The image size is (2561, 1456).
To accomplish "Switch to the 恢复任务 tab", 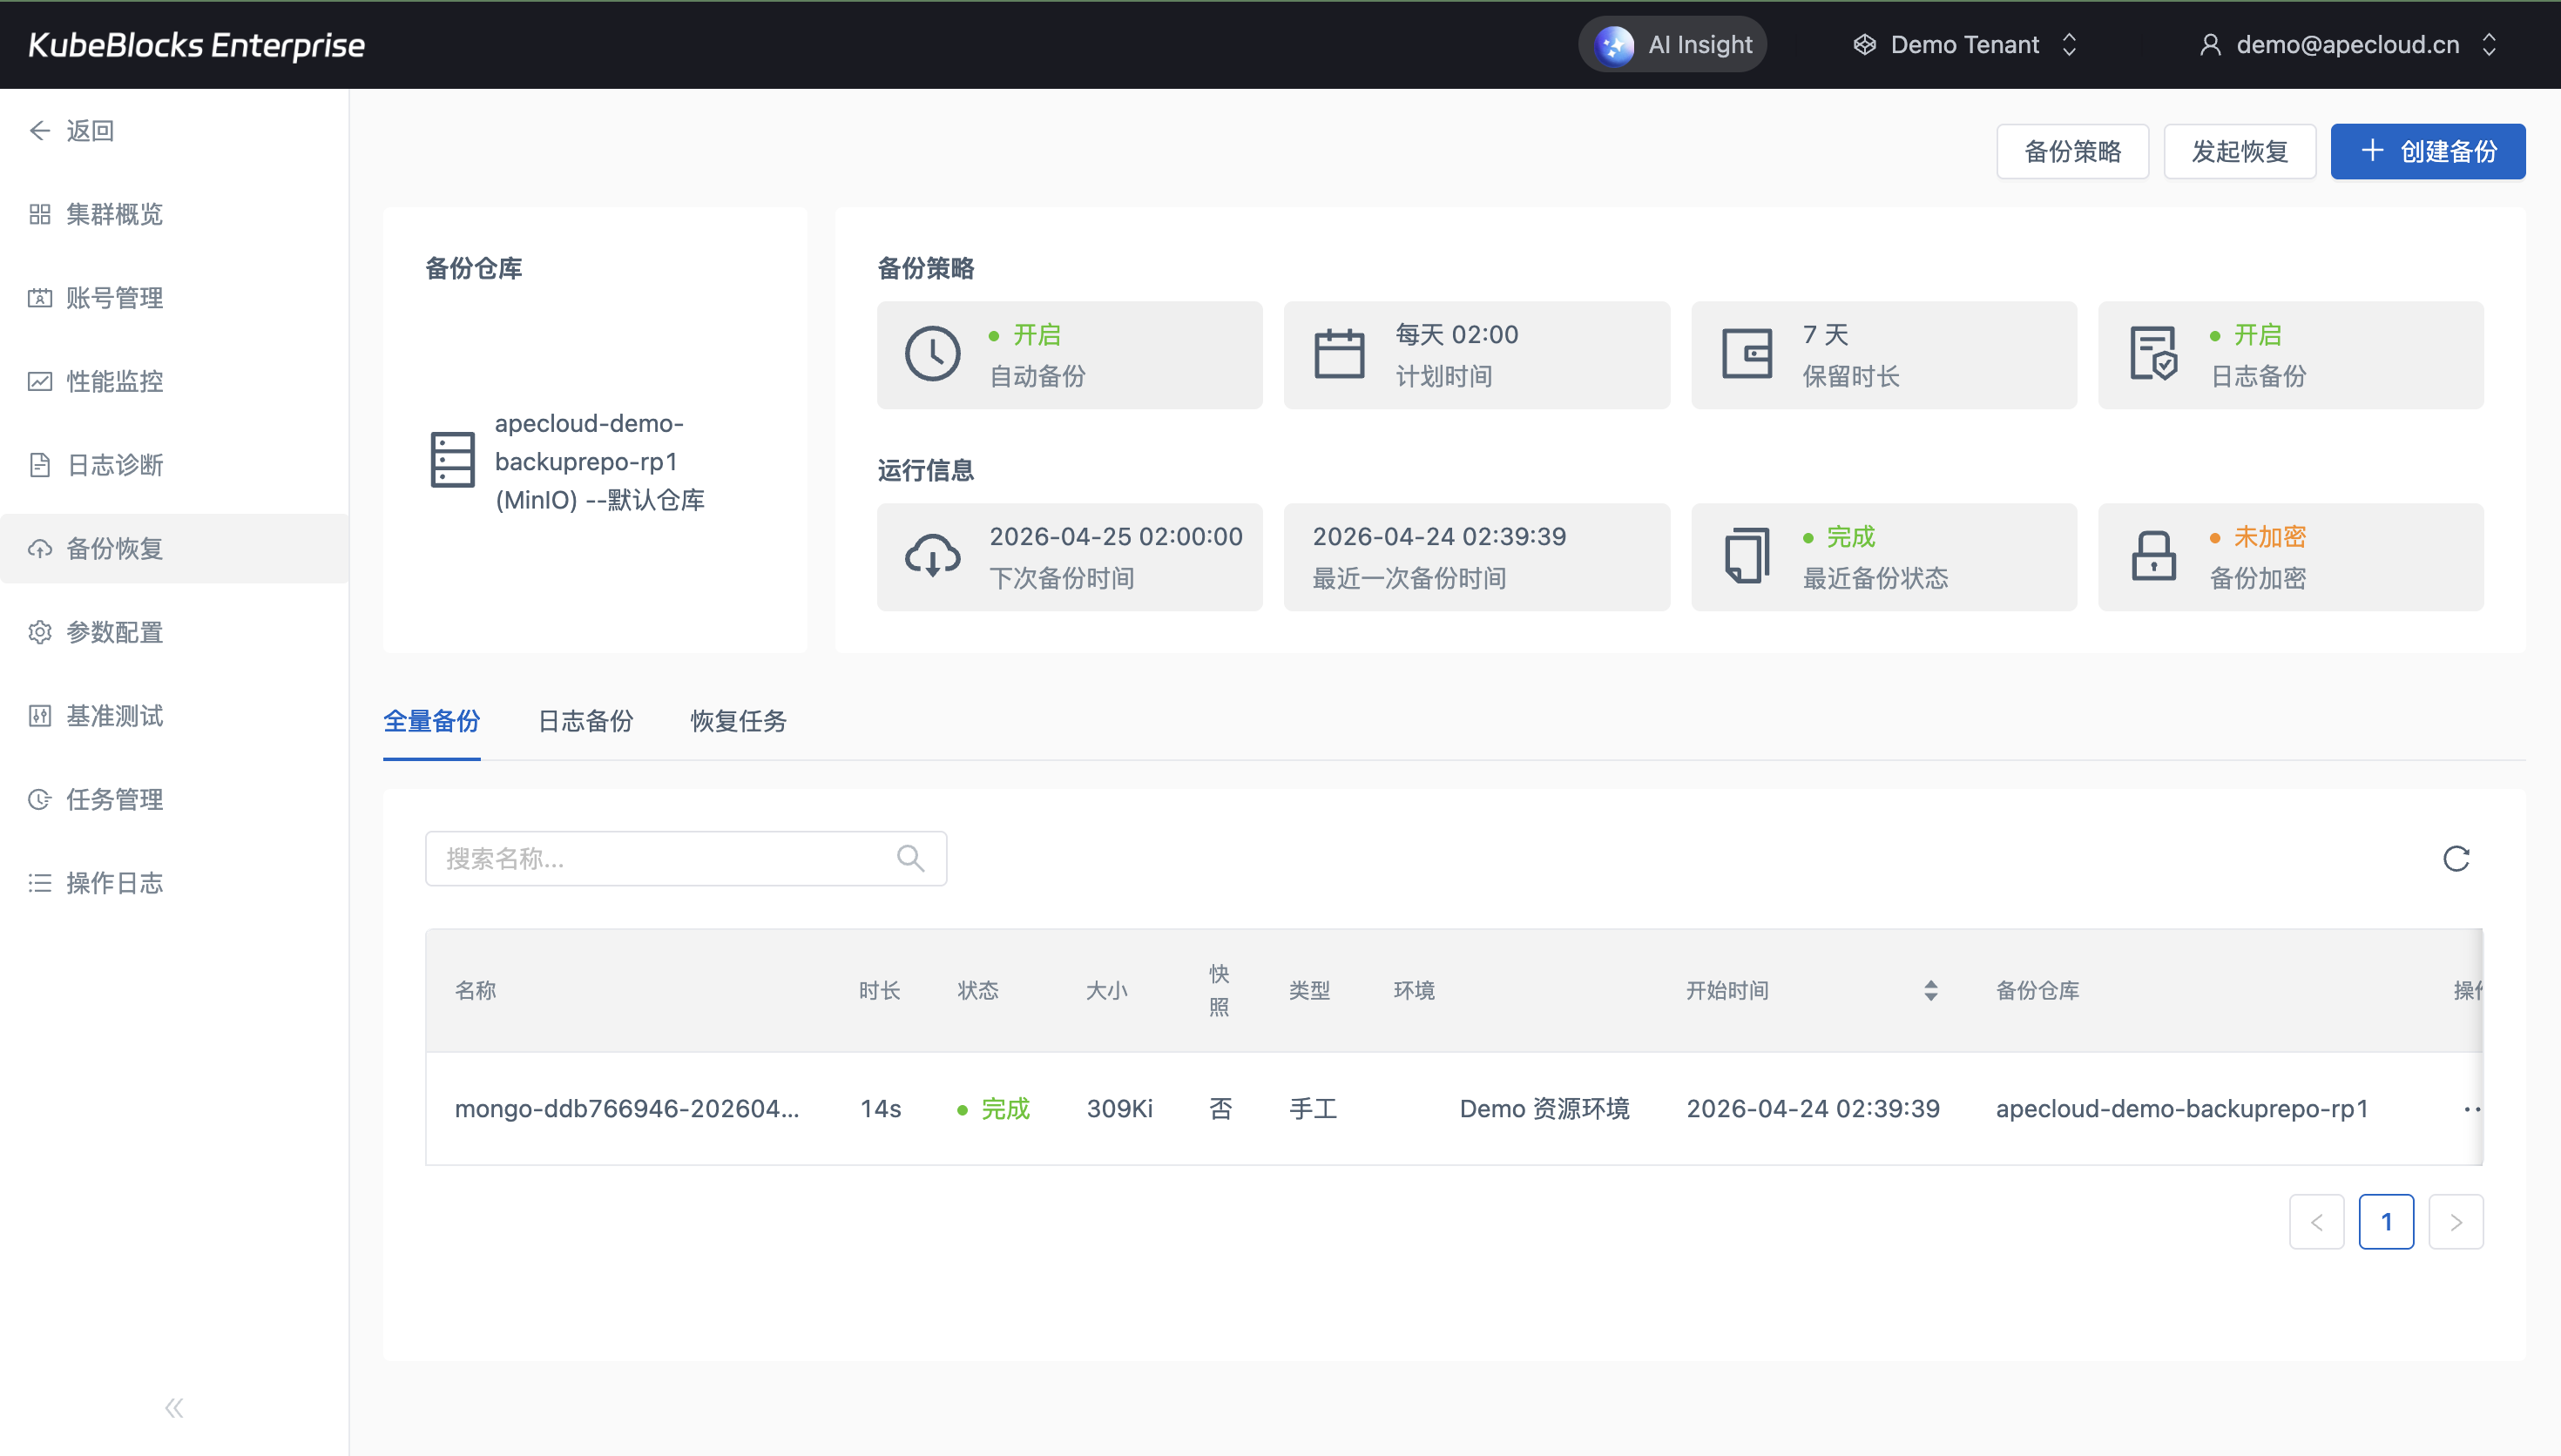I will [x=738, y=721].
